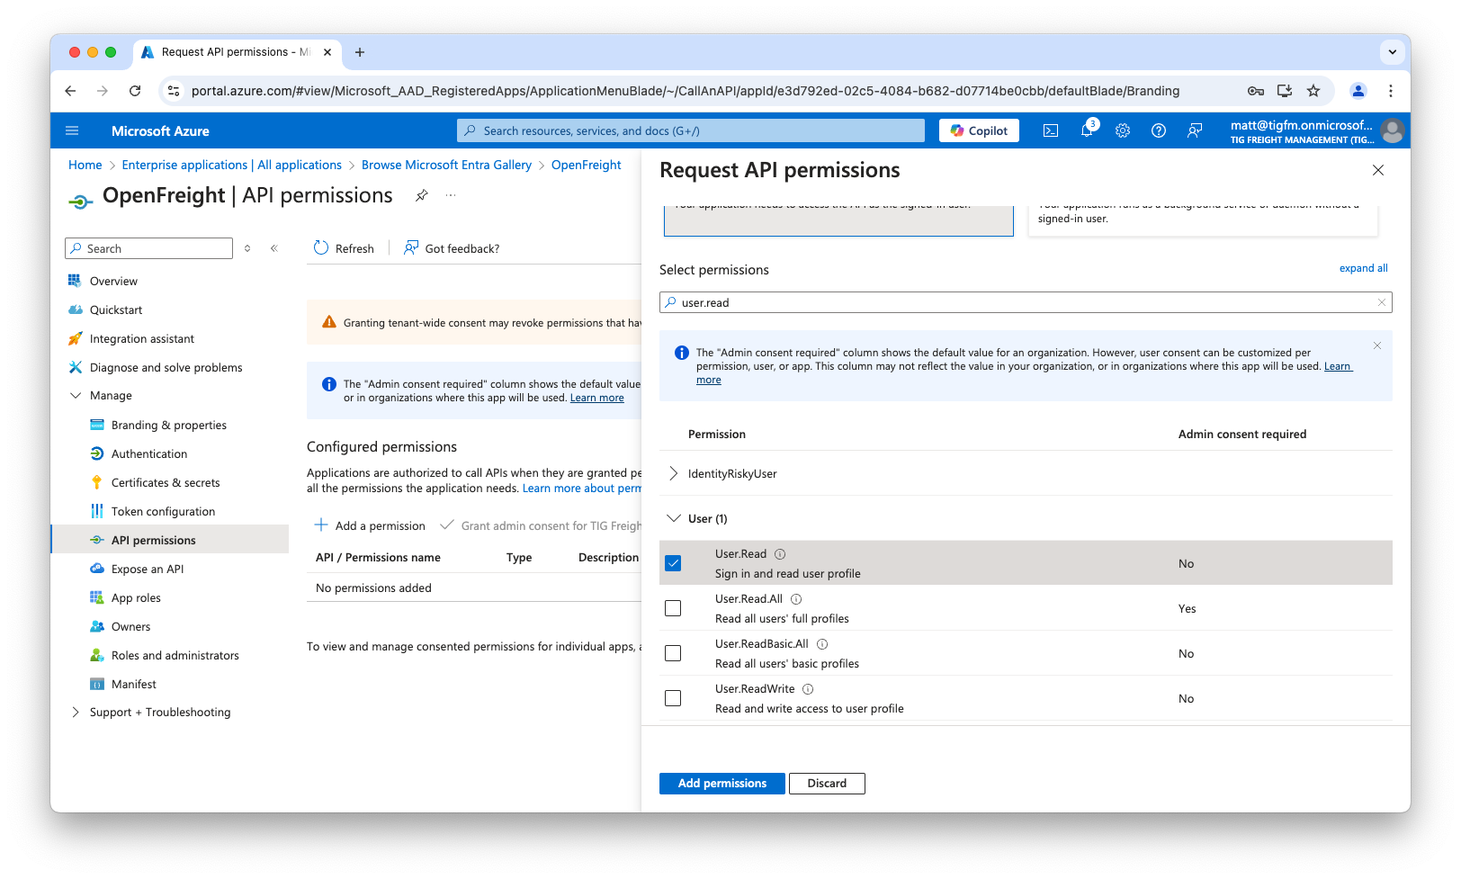
Task: Open Certificates & secrets menu item
Action: 166,483
